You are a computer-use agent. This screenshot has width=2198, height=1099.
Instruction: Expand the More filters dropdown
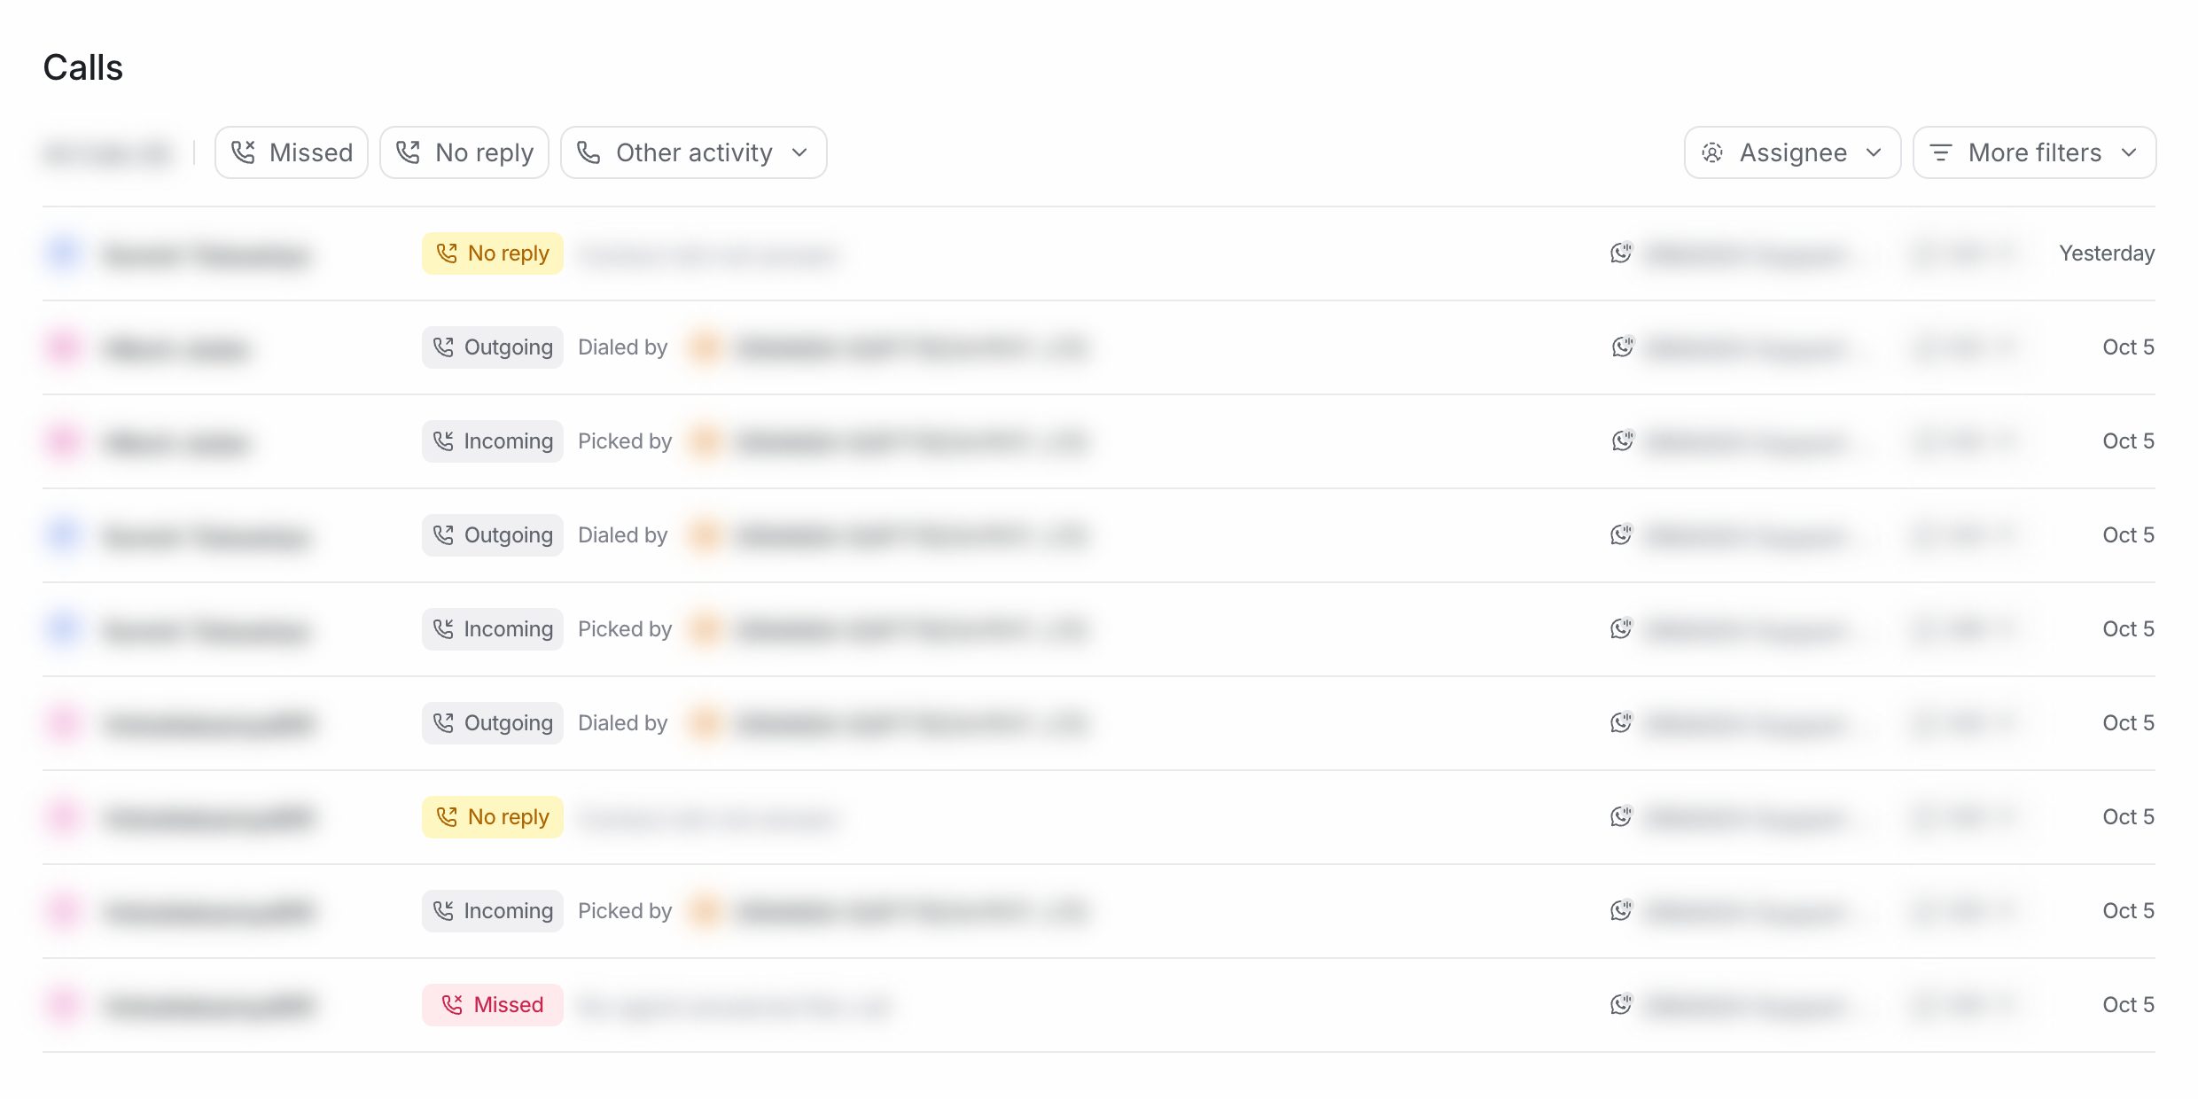coord(2034,152)
